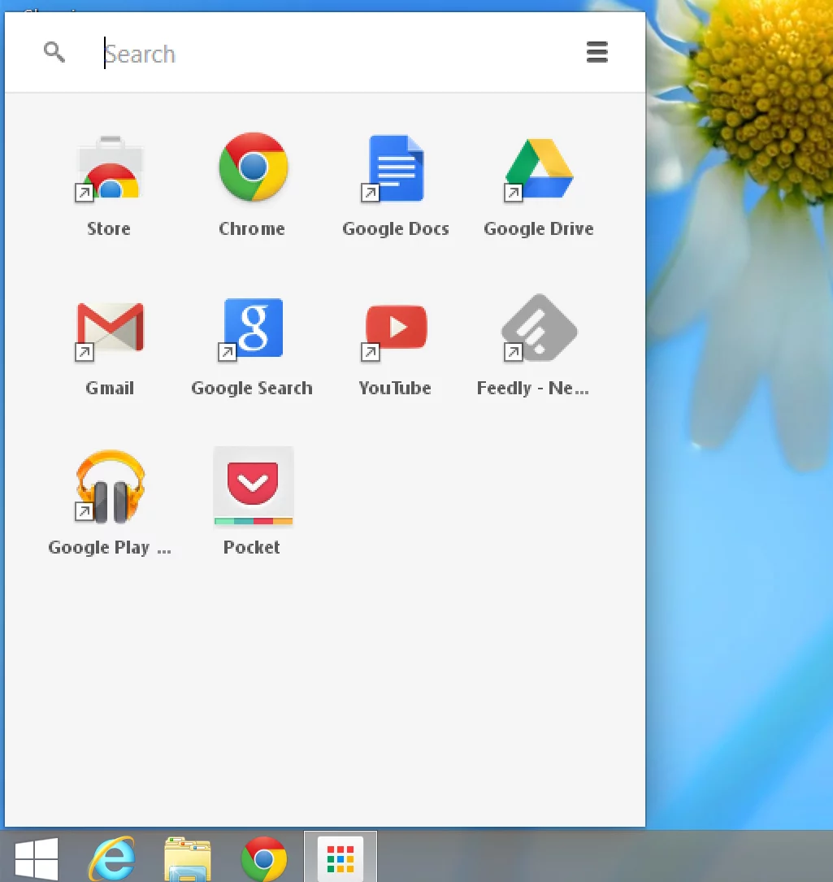The height and width of the screenshot is (882, 833).
Task: Click the shortcut arrow on the YouTube icon
Action: (371, 354)
